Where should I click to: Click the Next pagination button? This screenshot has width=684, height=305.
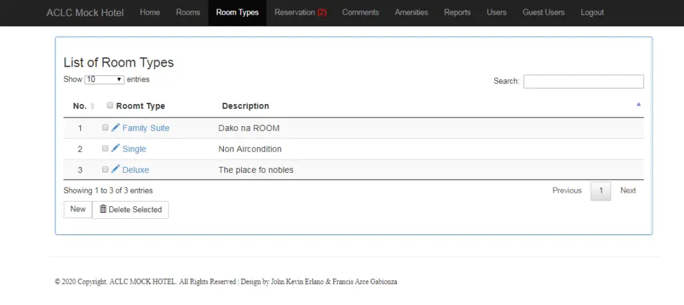tap(628, 191)
